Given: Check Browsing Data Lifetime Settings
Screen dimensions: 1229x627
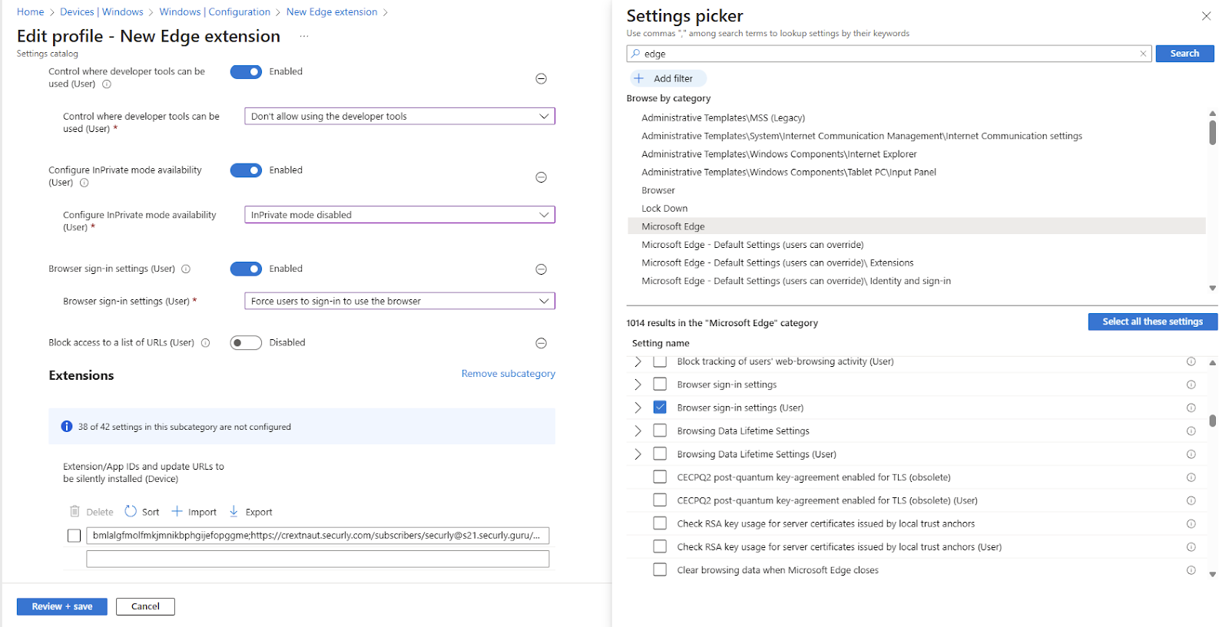Looking at the screenshot, I should tap(660, 431).
